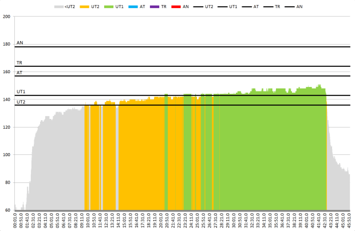This screenshot has height=231, width=355.
Task: Click the AT threshold label in the chart
Action: click(x=19, y=73)
